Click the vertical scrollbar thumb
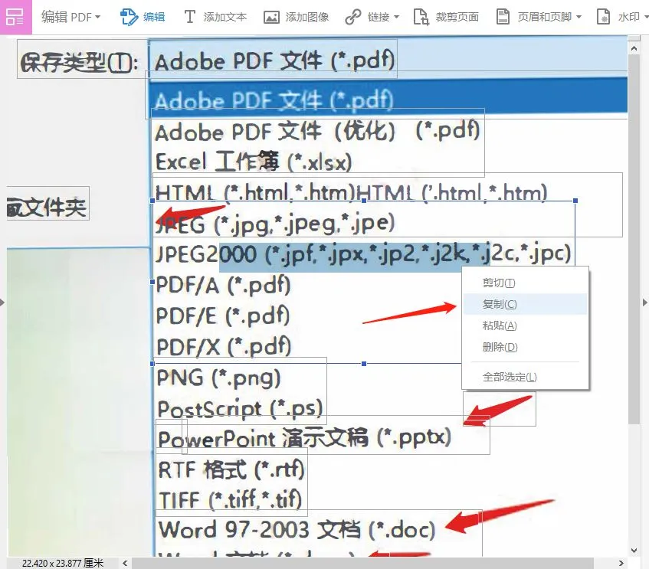The height and width of the screenshot is (569, 649). (634, 239)
